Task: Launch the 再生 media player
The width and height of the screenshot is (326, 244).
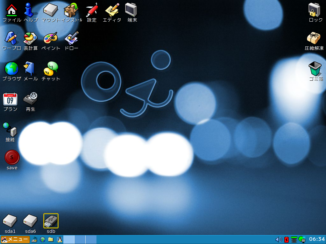Action: [x=30, y=99]
